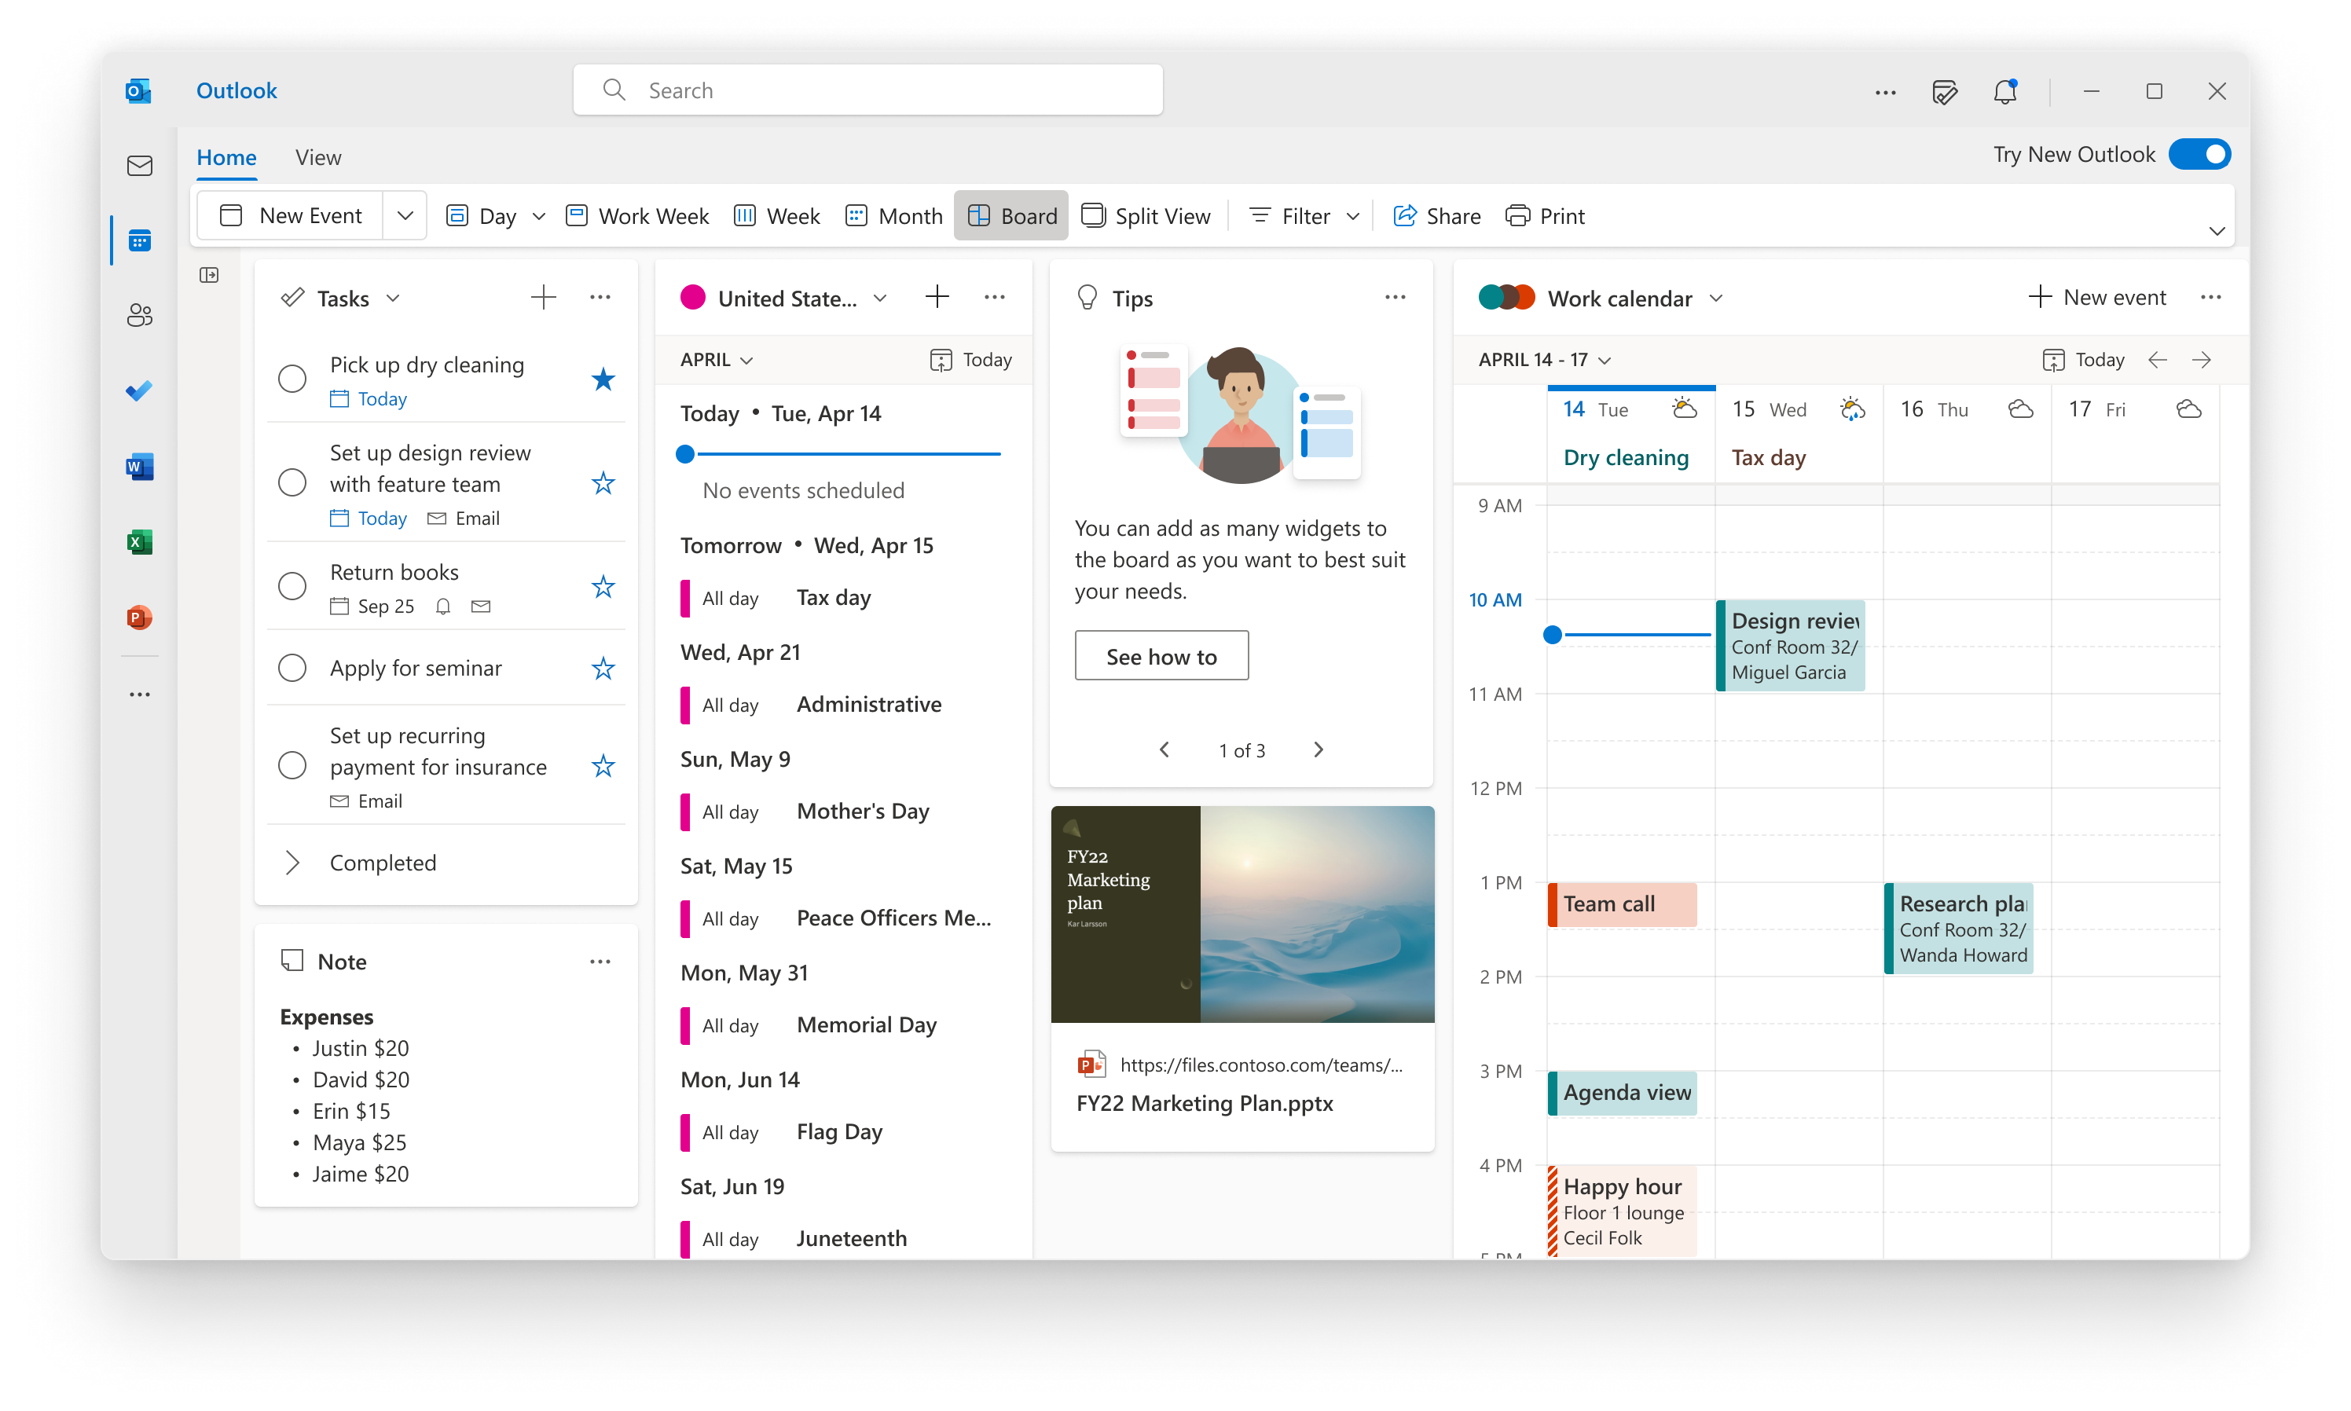Image resolution: width=2351 pixels, height=1411 pixels.
Task: Click the pink color dot on United States calendar
Action: click(x=693, y=298)
